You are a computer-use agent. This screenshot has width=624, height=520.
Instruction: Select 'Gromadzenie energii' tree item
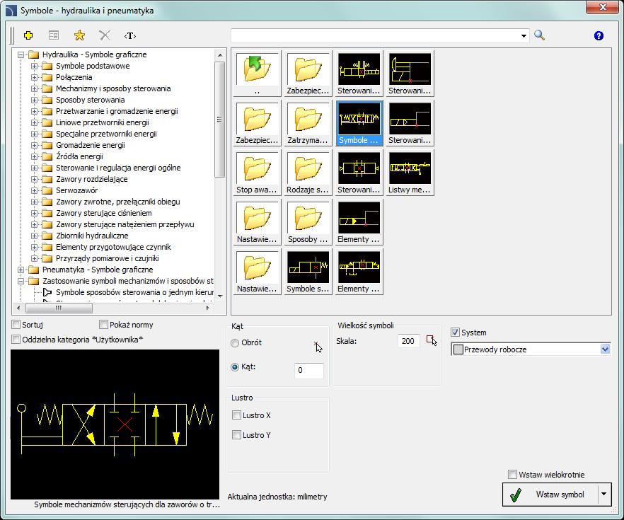pyautogui.click(x=91, y=145)
